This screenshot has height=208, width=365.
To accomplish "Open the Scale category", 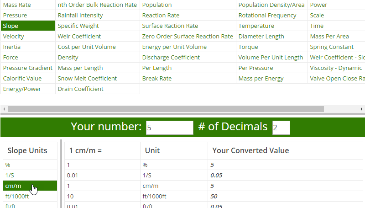I will [x=317, y=16].
